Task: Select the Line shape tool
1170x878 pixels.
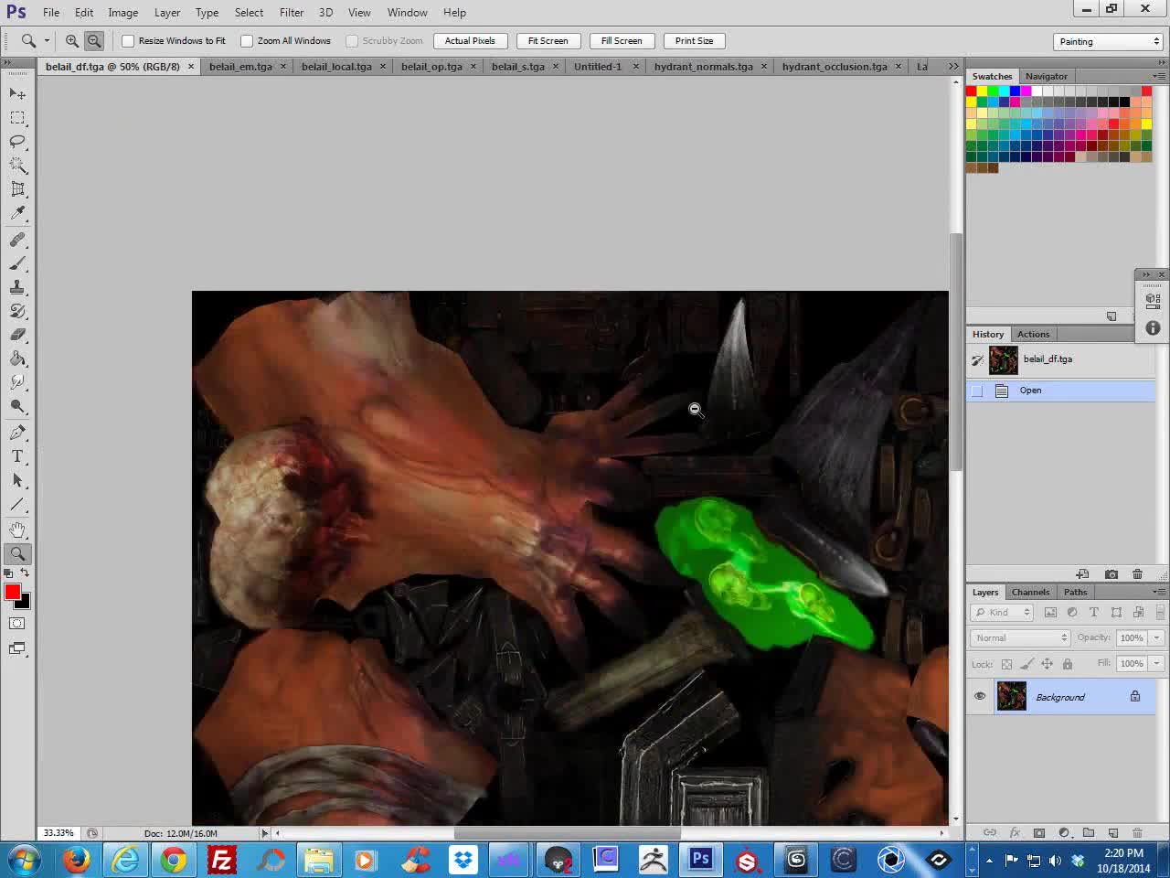Action: tap(17, 504)
